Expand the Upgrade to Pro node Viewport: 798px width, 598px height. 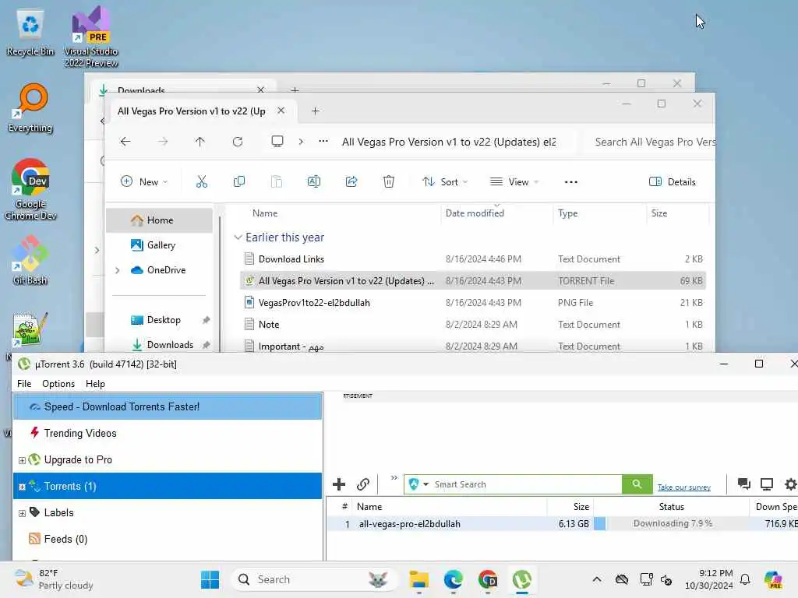pyautogui.click(x=22, y=460)
